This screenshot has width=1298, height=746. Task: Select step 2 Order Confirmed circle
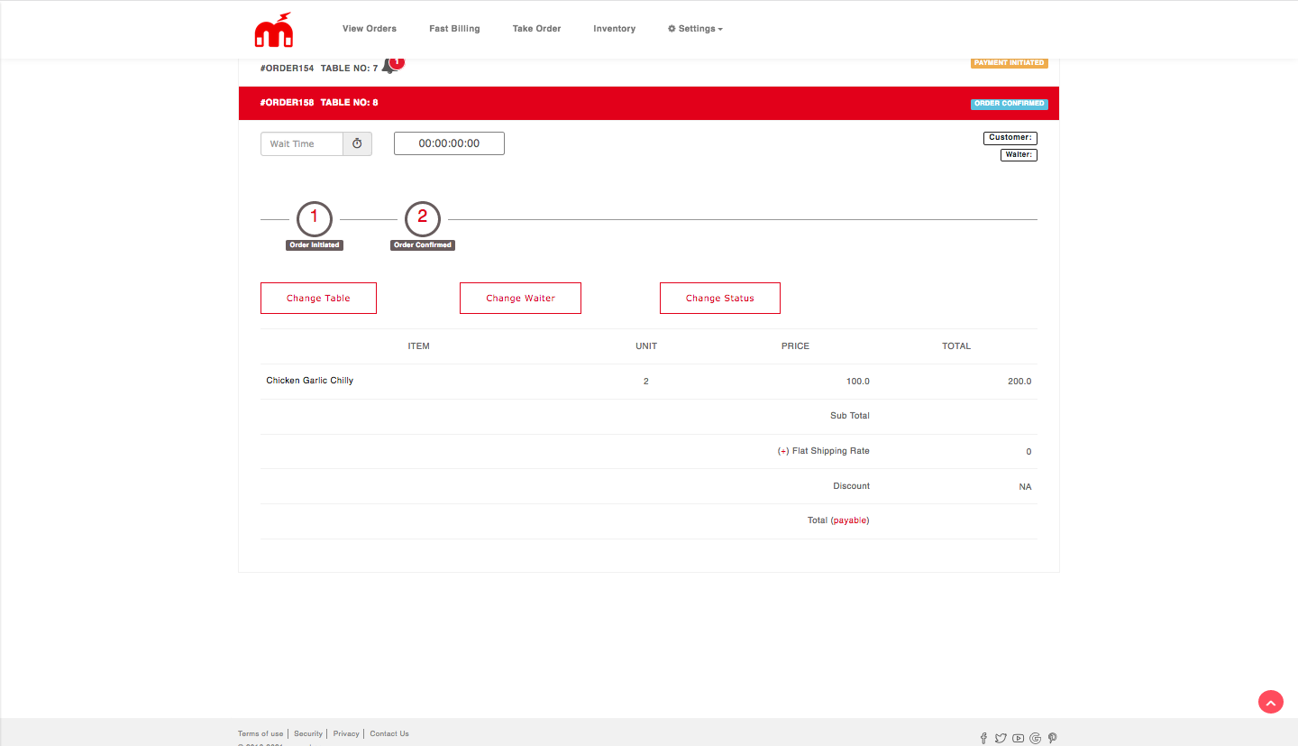pyautogui.click(x=423, y=219)
